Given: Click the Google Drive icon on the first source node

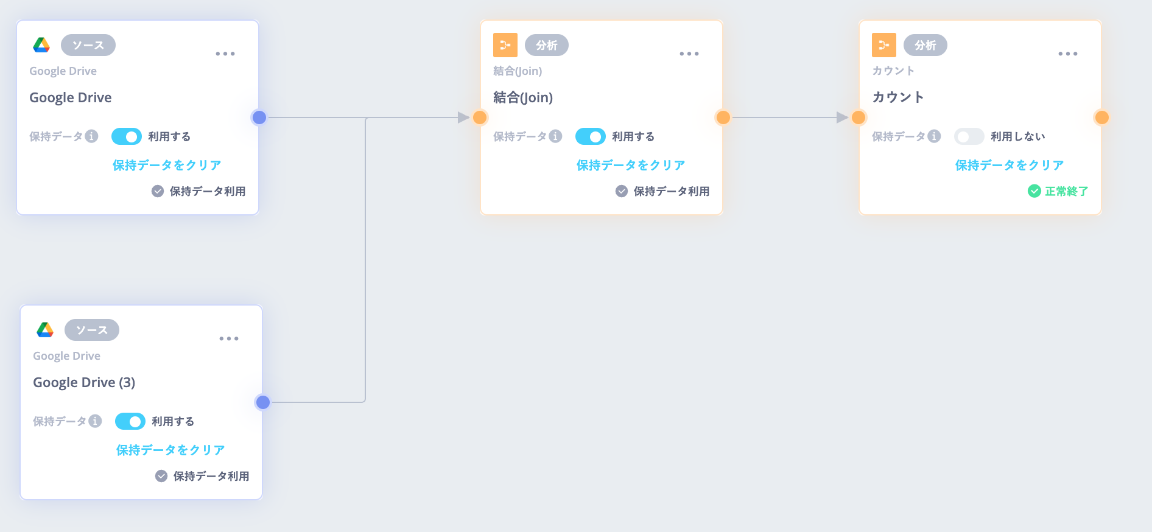Looking at the screenshot, I should (x=41, y=45).
